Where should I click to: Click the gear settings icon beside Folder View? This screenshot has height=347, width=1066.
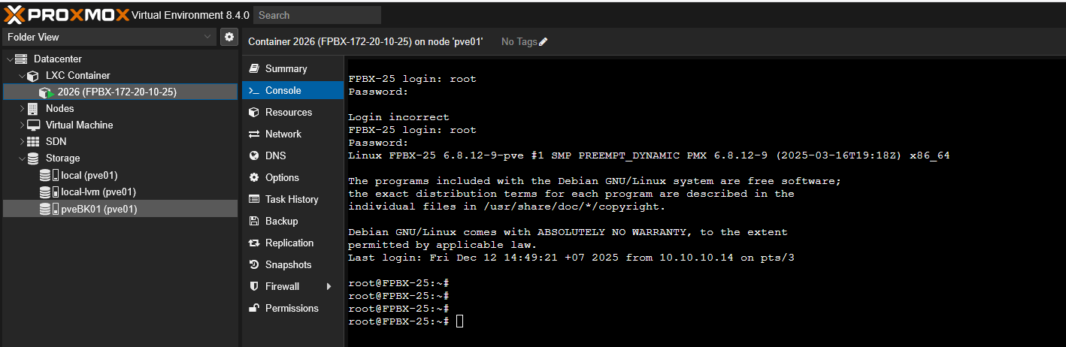coord(229,37)
